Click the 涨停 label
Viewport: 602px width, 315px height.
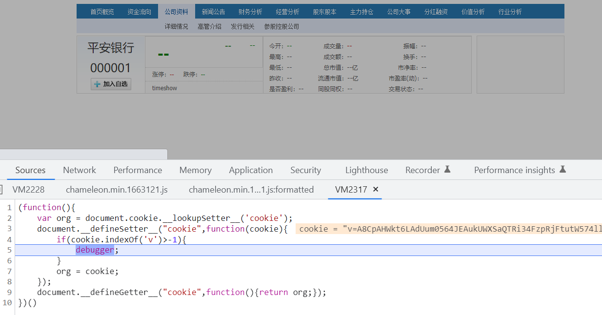click(159, 75)
